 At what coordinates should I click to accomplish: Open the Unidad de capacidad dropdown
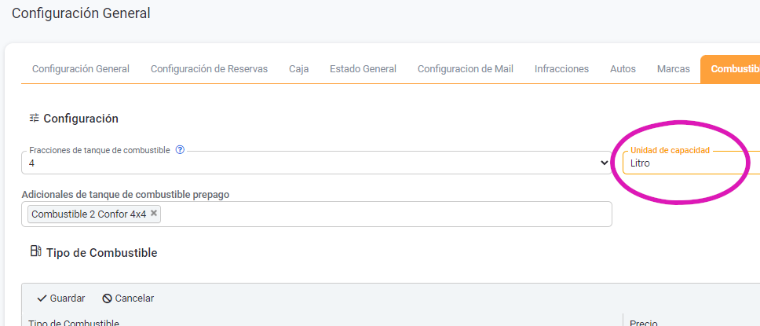coord(691,163)
